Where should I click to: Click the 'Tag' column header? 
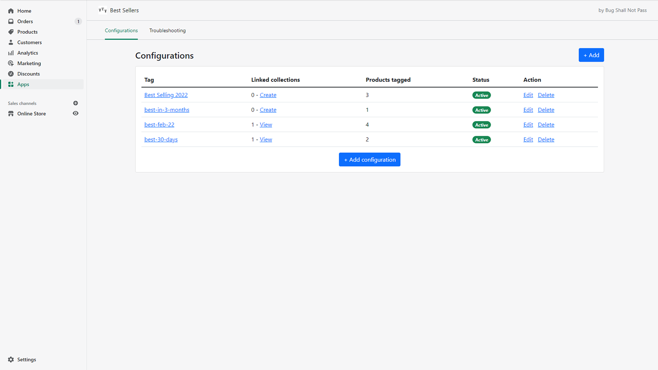tap(149, 80)
